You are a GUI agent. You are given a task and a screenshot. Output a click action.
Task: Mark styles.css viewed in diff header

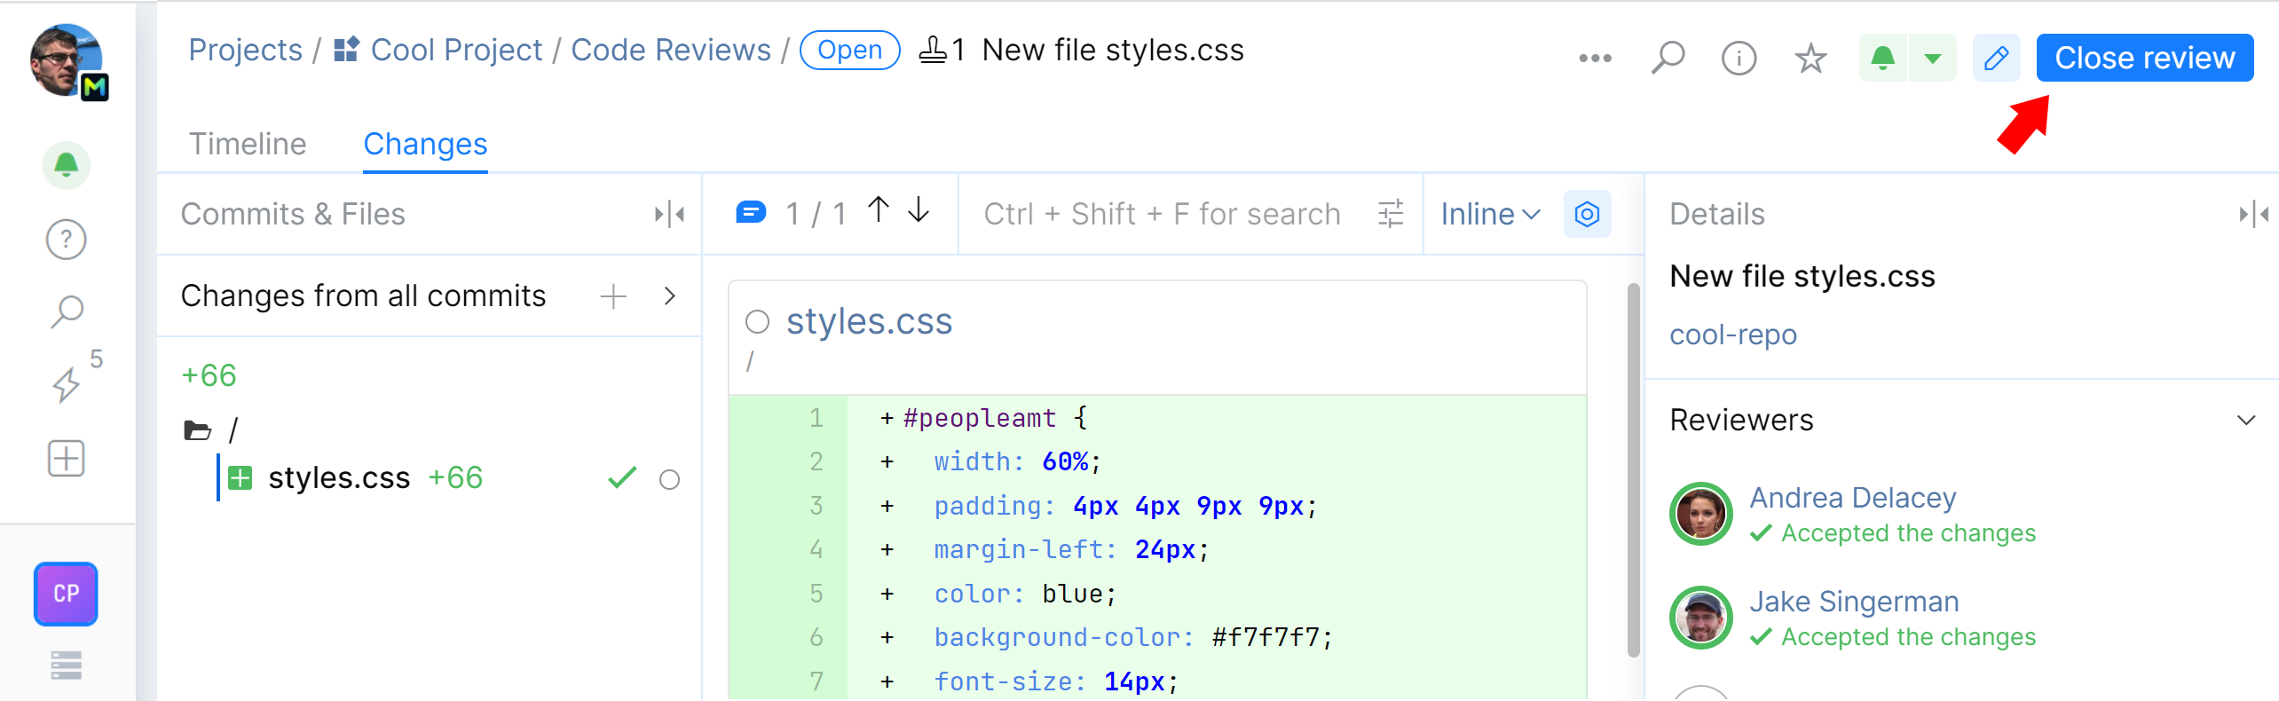[757, 321]
